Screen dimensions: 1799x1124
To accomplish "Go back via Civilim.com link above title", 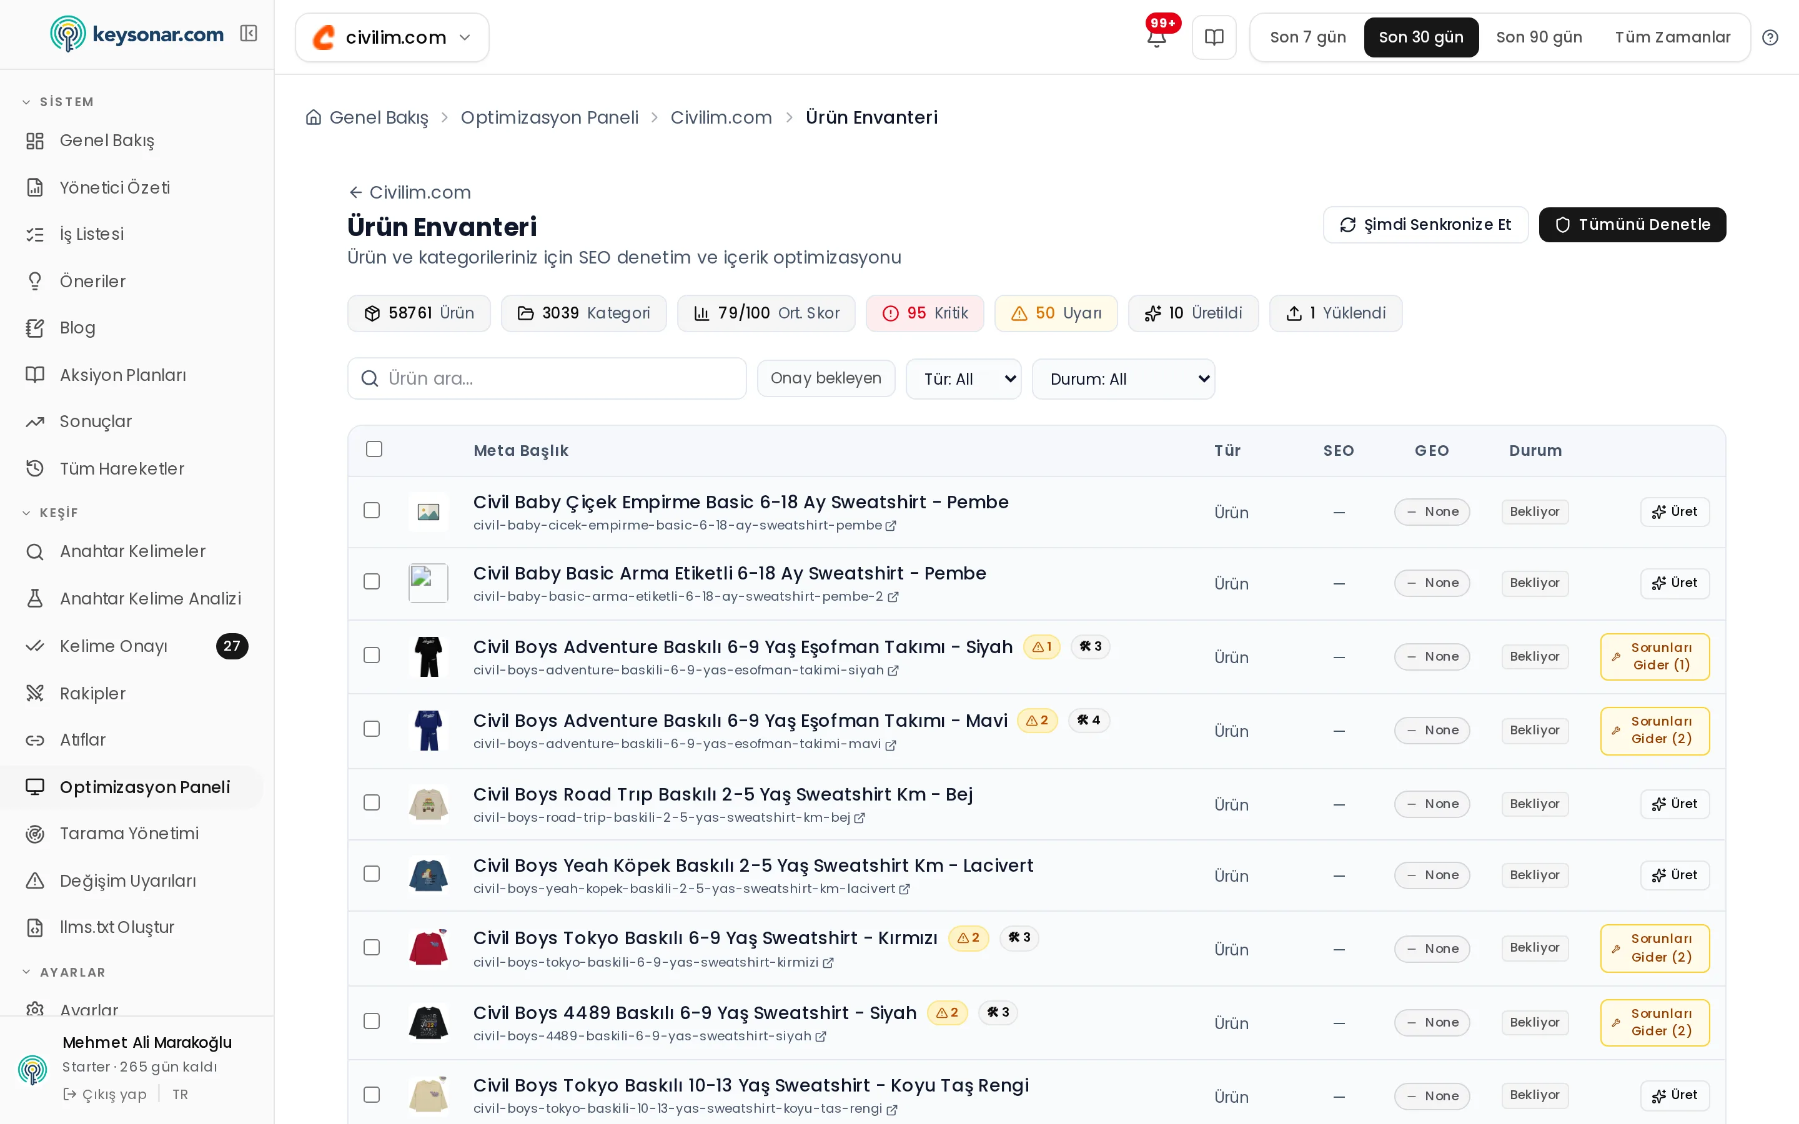I will [x=410, y=192].
